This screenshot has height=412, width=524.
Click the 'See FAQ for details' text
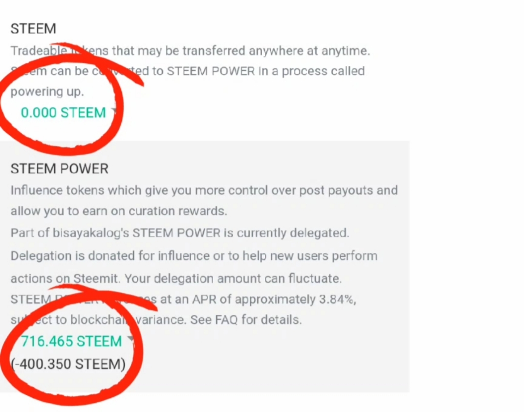click(246, 320)
